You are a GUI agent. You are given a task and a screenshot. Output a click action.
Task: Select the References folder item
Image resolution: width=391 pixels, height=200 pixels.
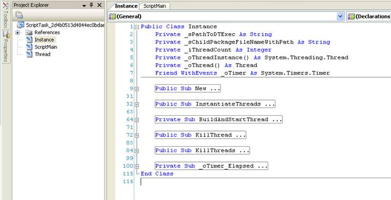coord(47,33)
